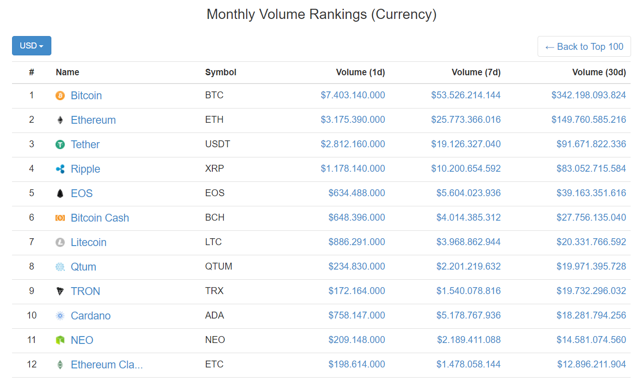638x379 pixels.
Task: Open the Cardano name link
Action: point(91,316)
